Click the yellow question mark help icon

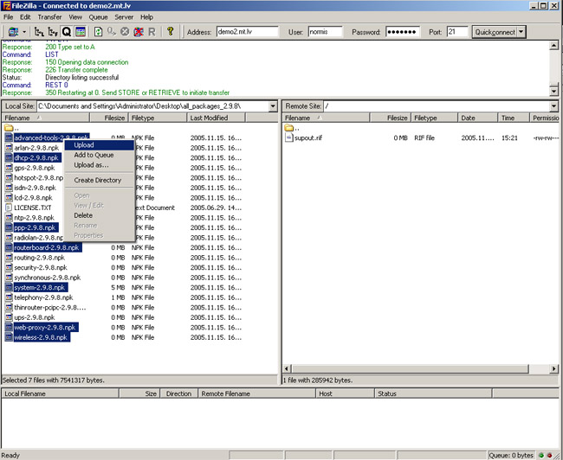click(171, 32)
